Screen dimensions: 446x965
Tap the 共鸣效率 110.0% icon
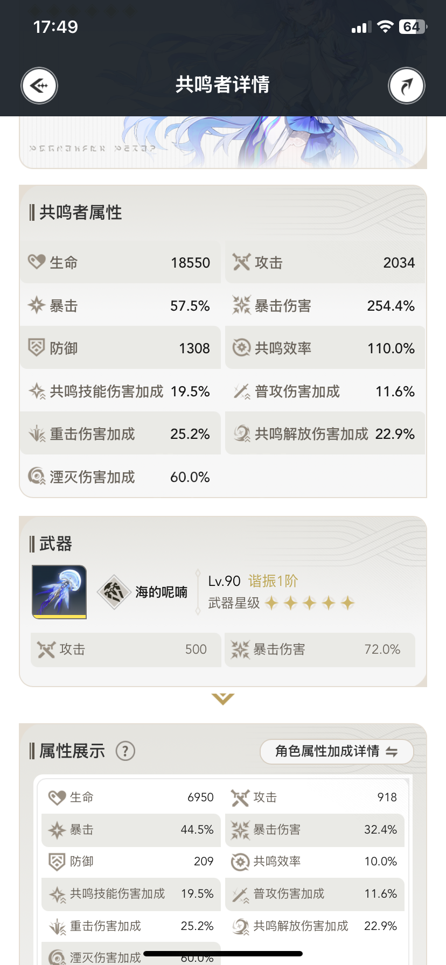pos(241,348)
